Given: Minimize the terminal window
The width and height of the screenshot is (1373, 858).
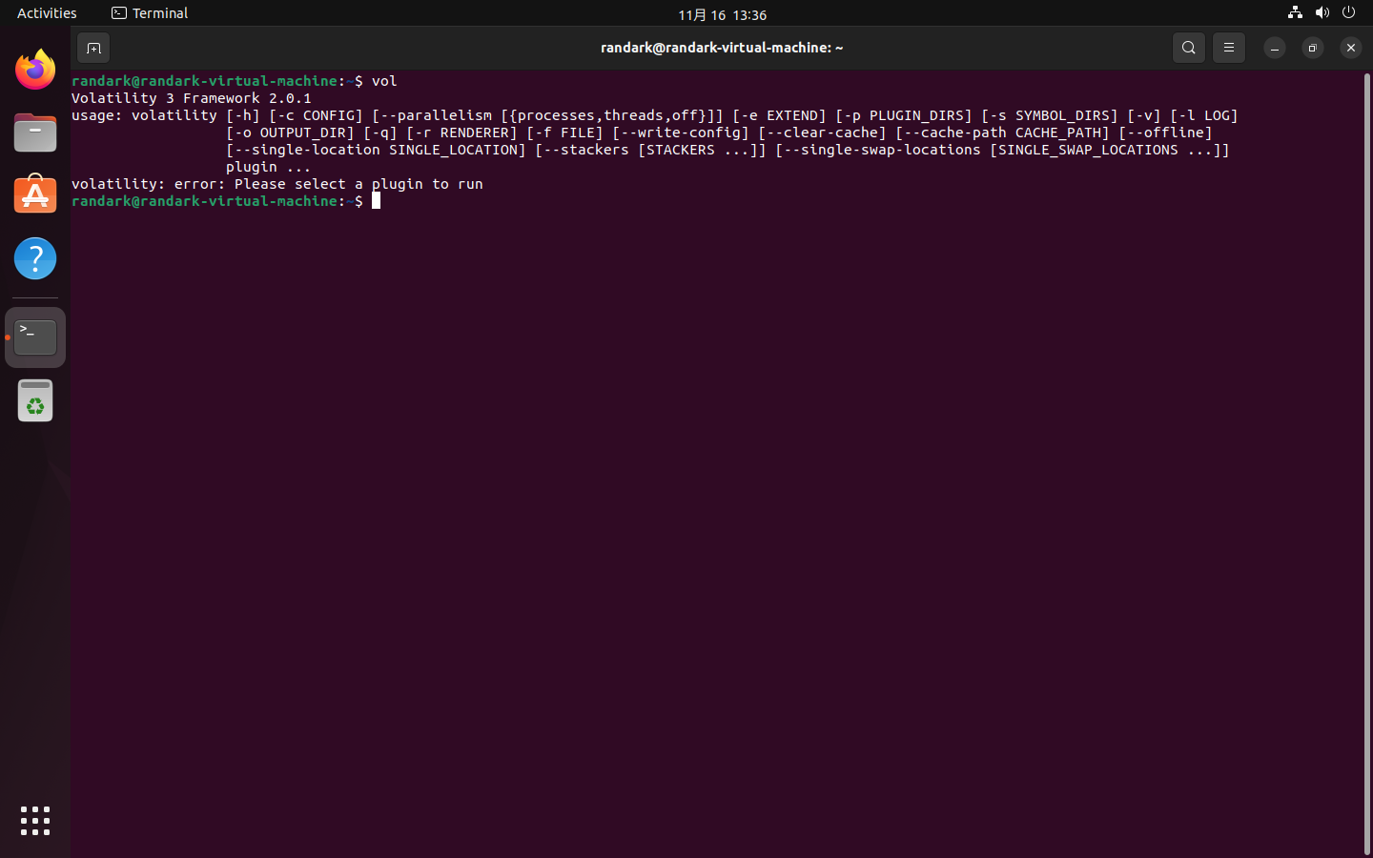Looking at the screenshot, I should point(1275,48).
